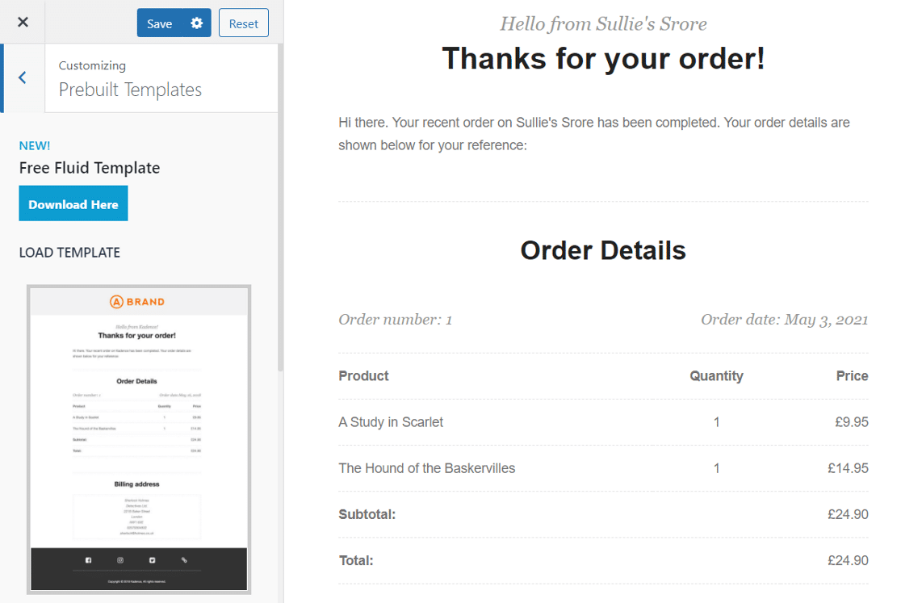901x603 pixels.
Task: Click the Instagram icon in the template footer
Action: (x=119, y=560)
